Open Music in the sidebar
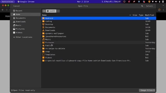Image resolution: width=166 pixels, height=93 pixels. 26,25
